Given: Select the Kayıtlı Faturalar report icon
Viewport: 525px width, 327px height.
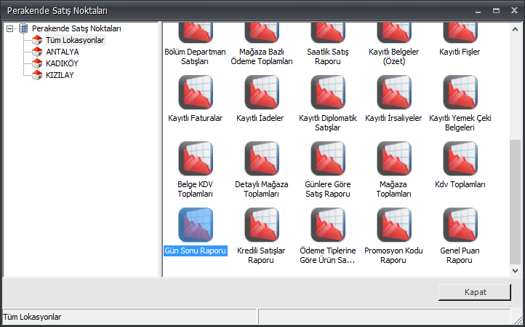Looking at the screenshot, I should click(x=196, y=92).
